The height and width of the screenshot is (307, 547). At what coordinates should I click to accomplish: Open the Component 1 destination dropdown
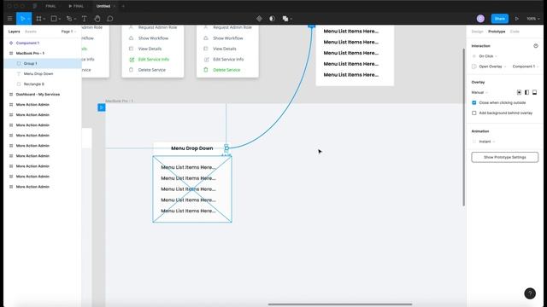click(525, 67)
